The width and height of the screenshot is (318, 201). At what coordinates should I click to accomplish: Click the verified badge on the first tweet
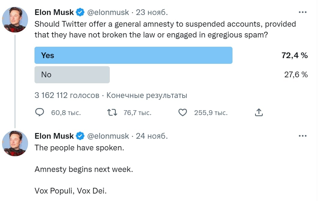(x=80, y=12)
